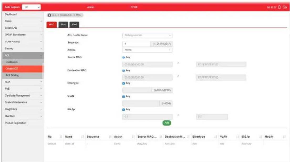Viewport: 290px width, 162px height.
Task: Click the logout icon in header
Action: click(x=285, y=7)
